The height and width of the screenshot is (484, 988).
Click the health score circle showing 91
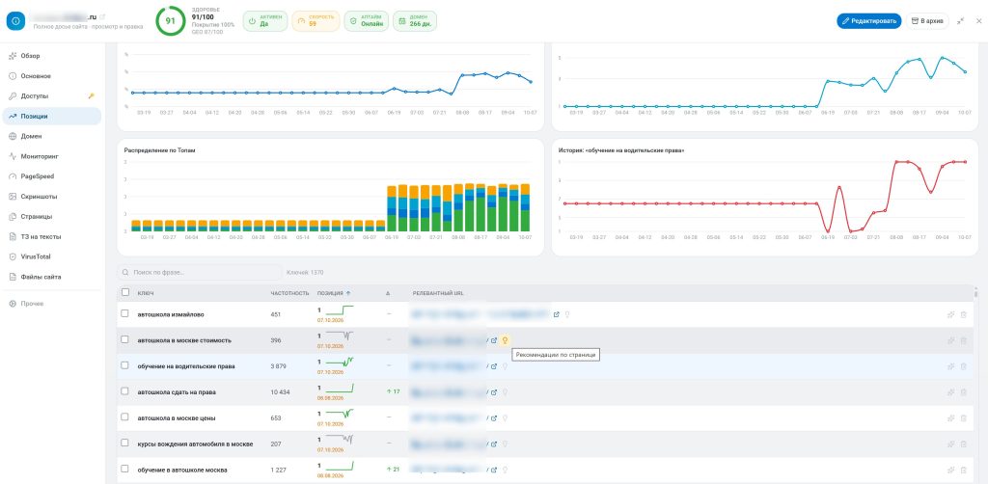[x=170, y=21]
